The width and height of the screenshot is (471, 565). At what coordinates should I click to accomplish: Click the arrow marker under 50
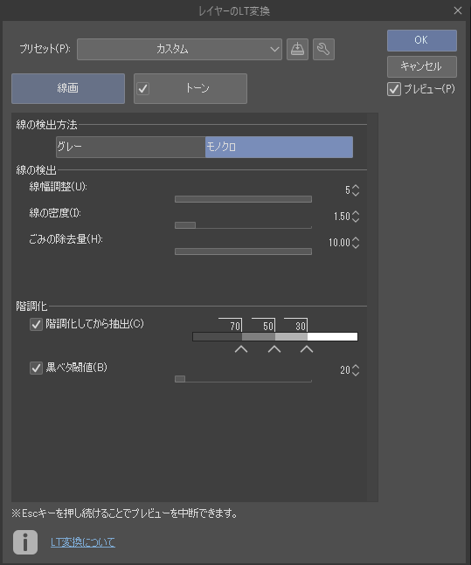click(x=274, y=348)
